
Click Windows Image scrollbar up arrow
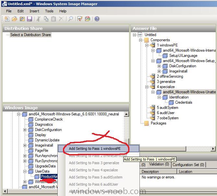pyautogui.click(x=126, y=114)
